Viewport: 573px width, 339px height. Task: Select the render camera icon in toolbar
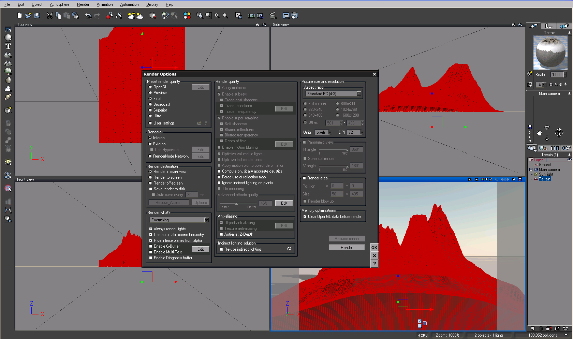[295, 15]
